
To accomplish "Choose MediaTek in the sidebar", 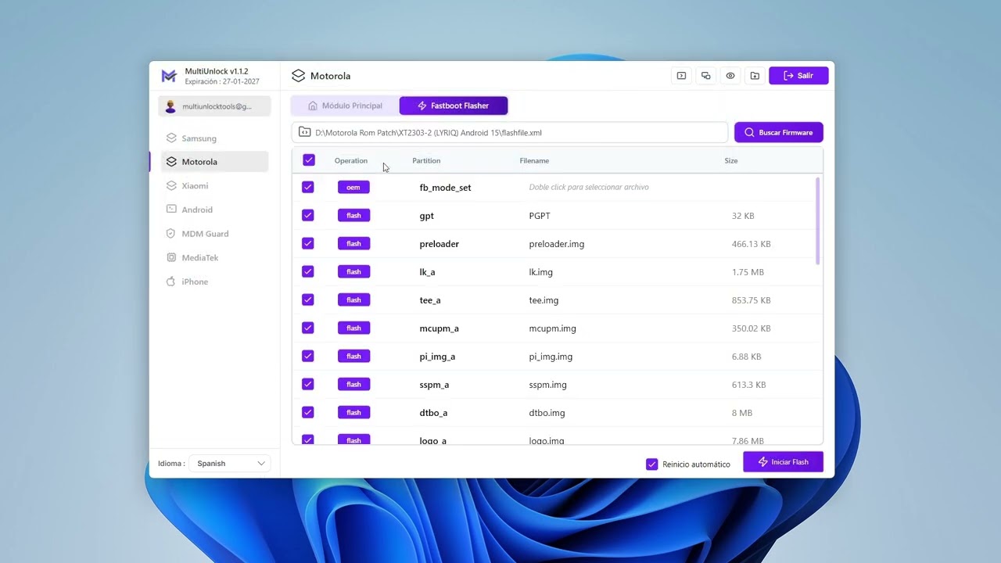I will [x=214, y=257].
